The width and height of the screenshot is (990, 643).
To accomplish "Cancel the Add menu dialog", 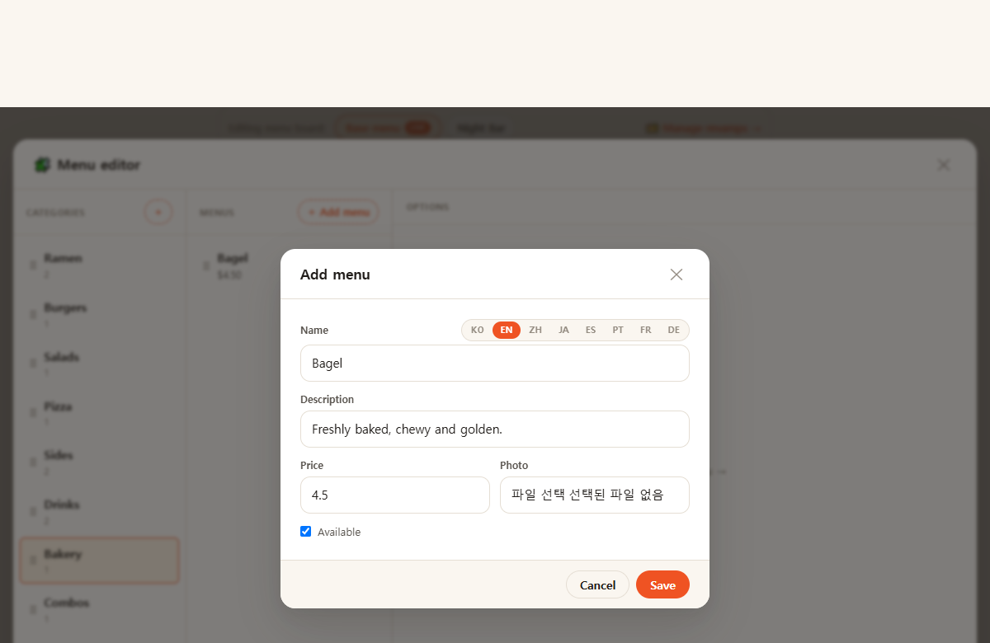I will [x=597, y=584].
